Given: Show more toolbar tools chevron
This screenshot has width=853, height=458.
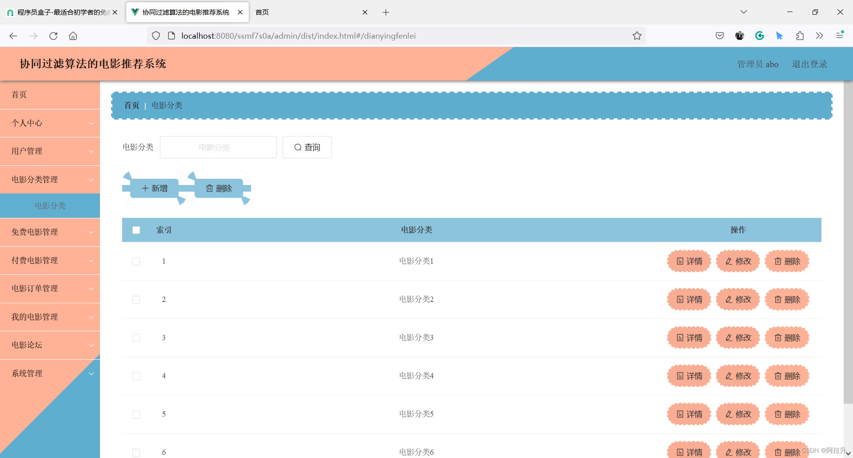Looking at the screenshot, I should tap(820, 36).
